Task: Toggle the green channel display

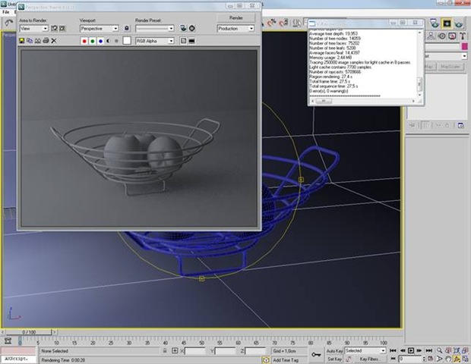Action: (94, 39)
